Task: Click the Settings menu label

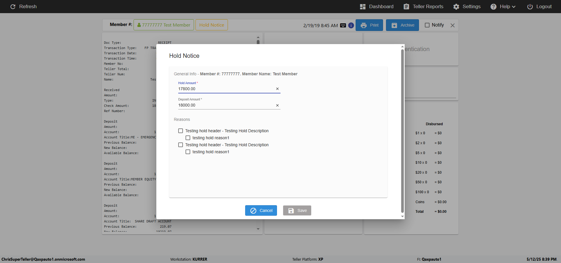Action: coord(471,6)
